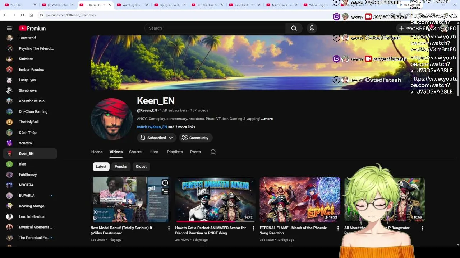The image size is (460, 258).
Task: Open the Red Vail browser tab
Action: pos(207,5)
